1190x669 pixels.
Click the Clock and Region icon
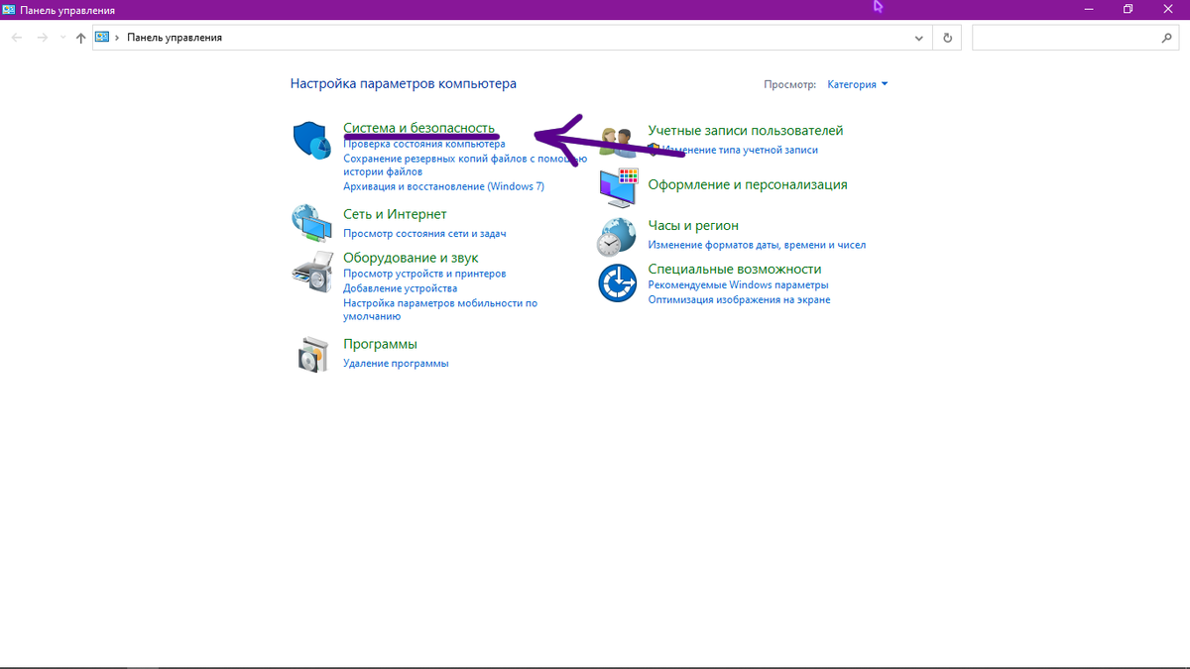click(x=617, y=237)
